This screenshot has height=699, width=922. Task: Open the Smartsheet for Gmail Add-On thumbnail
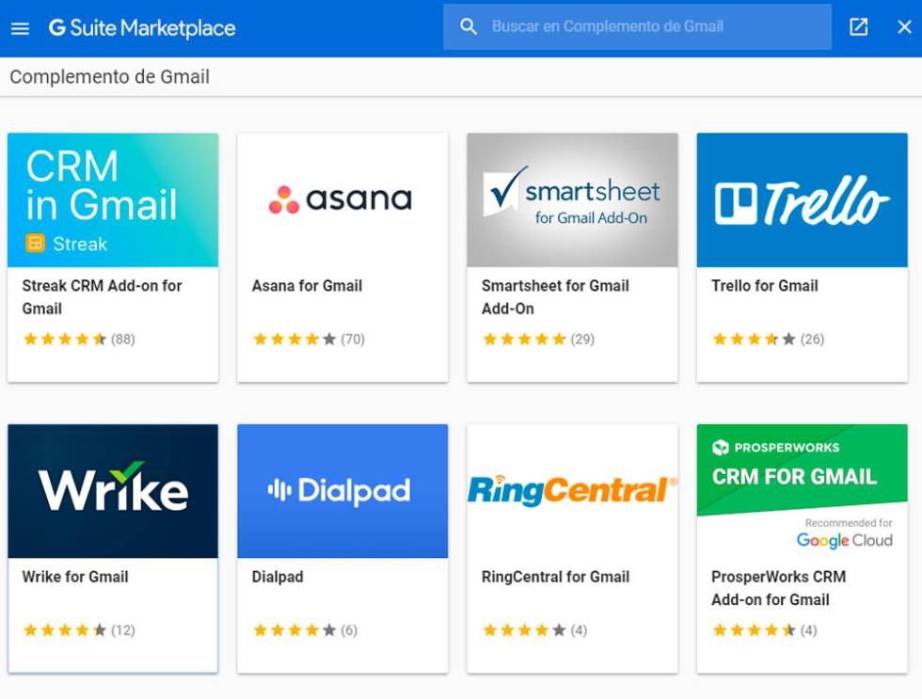click(x=573, y=199)
